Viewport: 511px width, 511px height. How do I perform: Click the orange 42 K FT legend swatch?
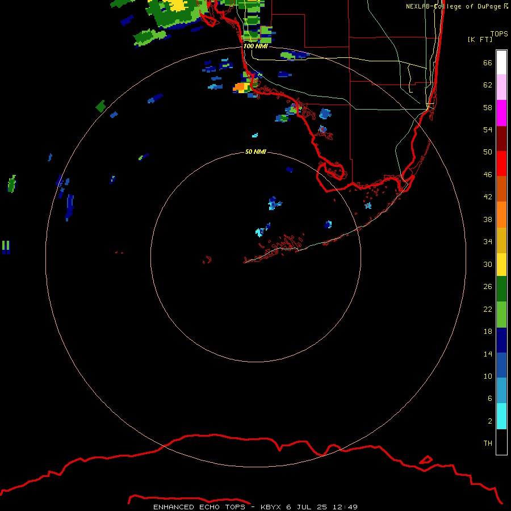501,215
